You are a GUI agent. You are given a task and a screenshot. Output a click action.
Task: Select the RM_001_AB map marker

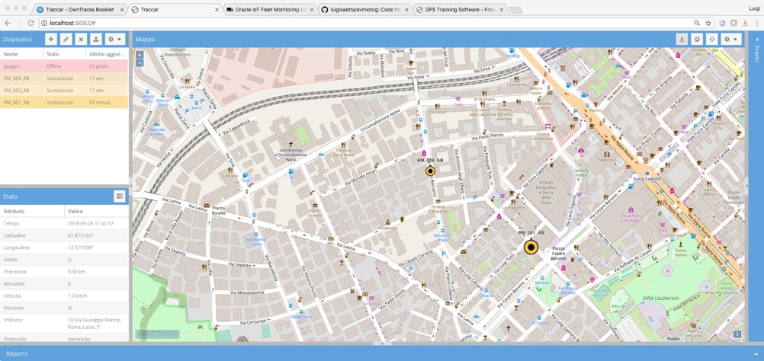coord(531,247)
